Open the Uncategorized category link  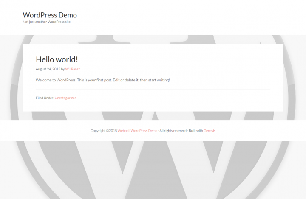tap(65, 98)
